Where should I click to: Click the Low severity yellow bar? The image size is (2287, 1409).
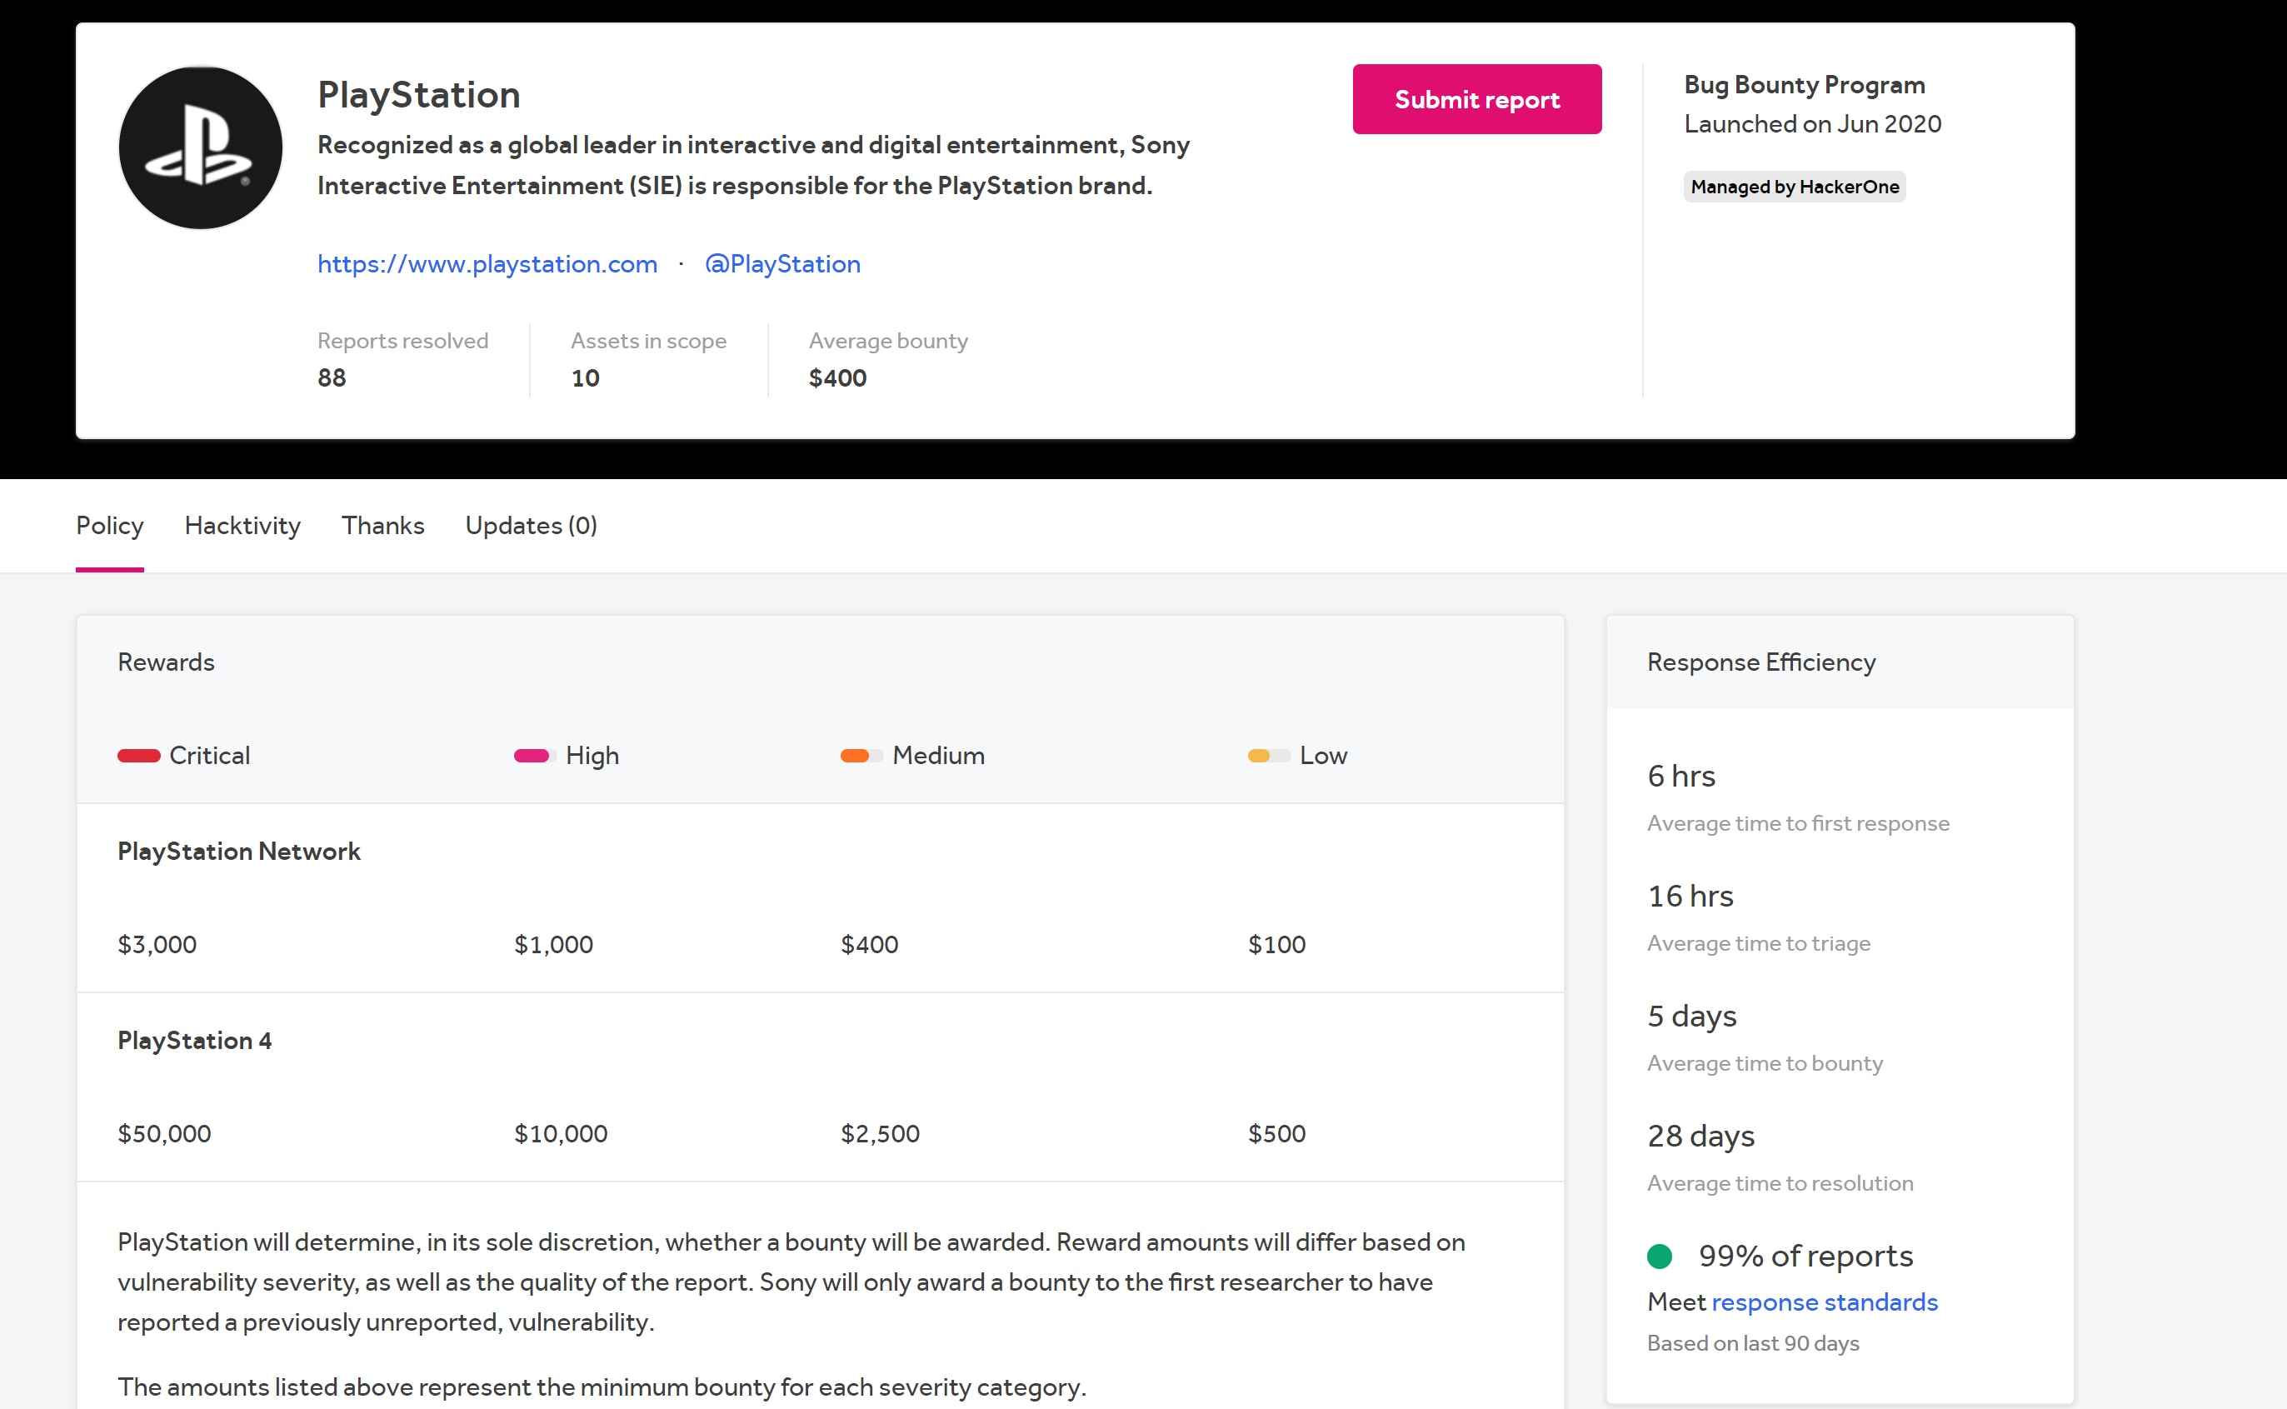1269,756
